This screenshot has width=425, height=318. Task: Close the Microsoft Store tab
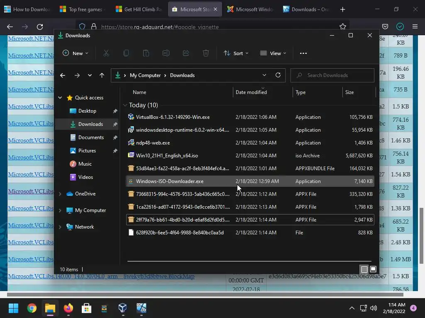click(215, 10)
